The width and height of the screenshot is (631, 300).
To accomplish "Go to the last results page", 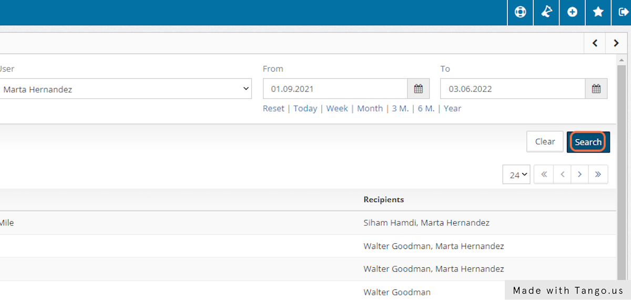I will (x=598, y=174).
